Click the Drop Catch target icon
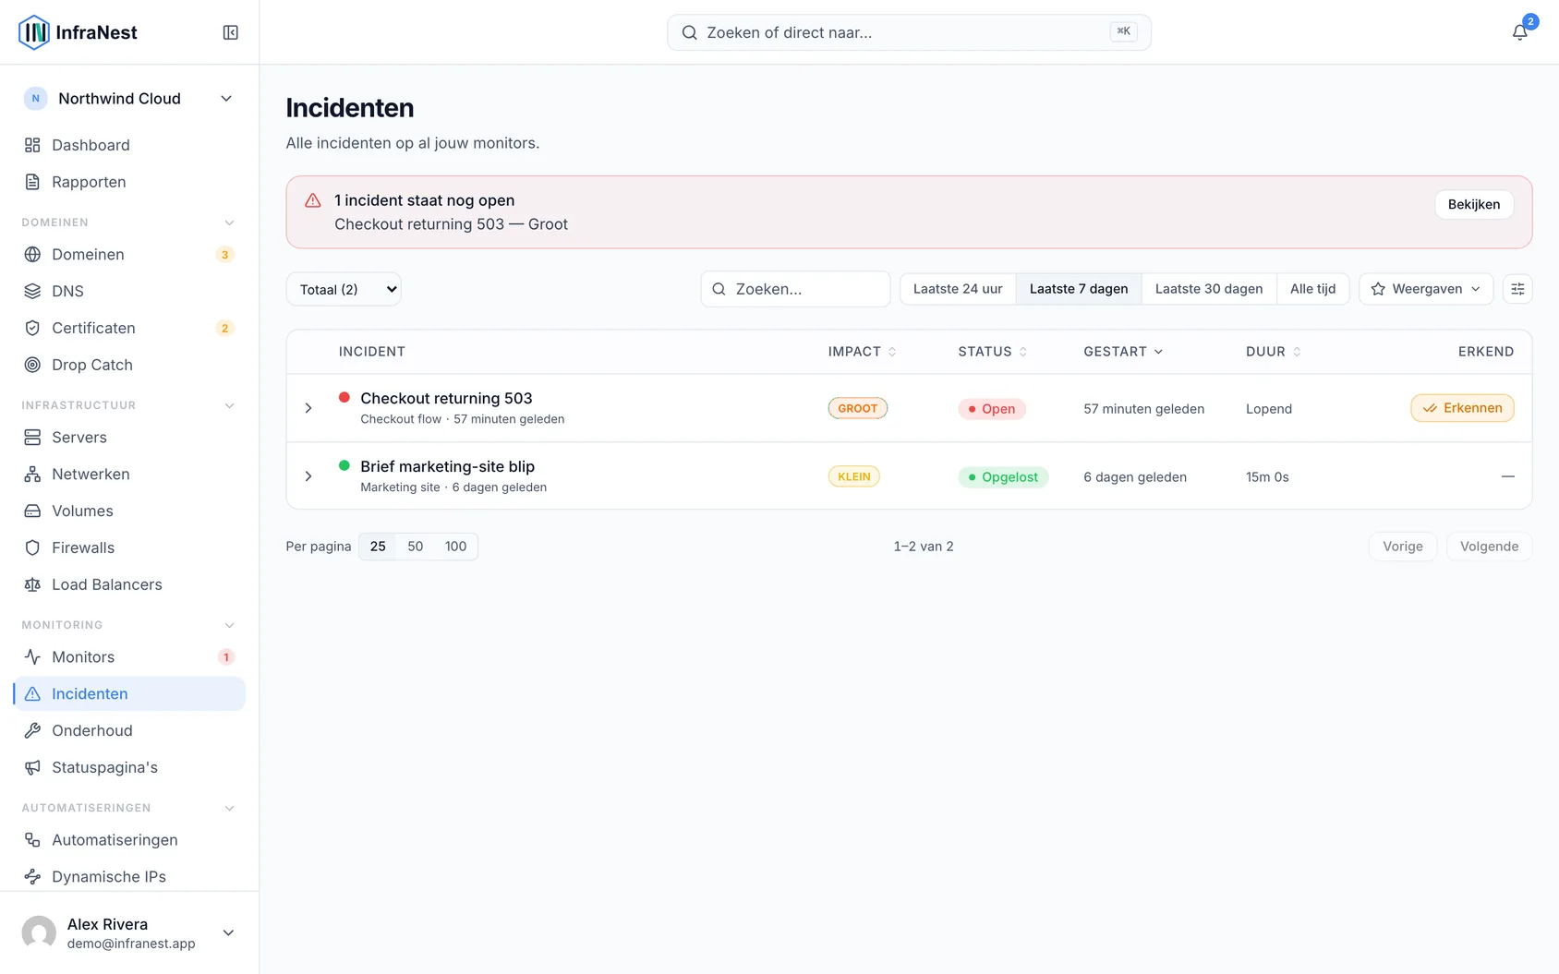This screenshot has width=1559, height=974. coord(32,365)
